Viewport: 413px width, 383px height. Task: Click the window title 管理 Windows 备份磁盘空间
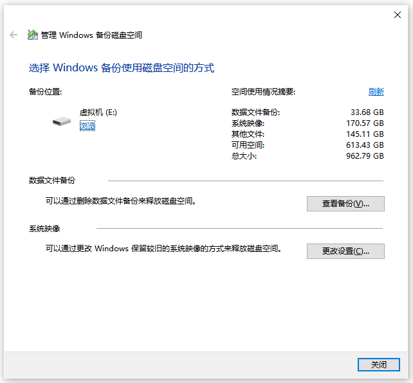click(91, 35)
